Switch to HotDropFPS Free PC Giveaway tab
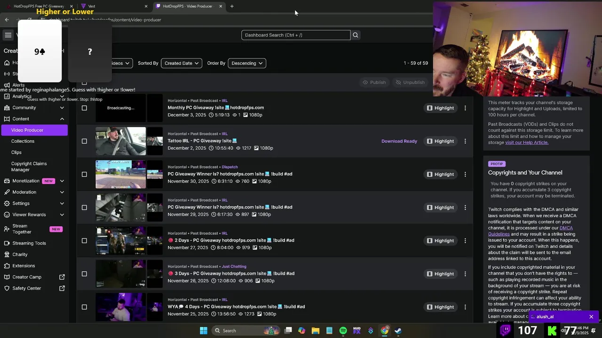This screenshot has height=338, width=602. click(40, 6)
